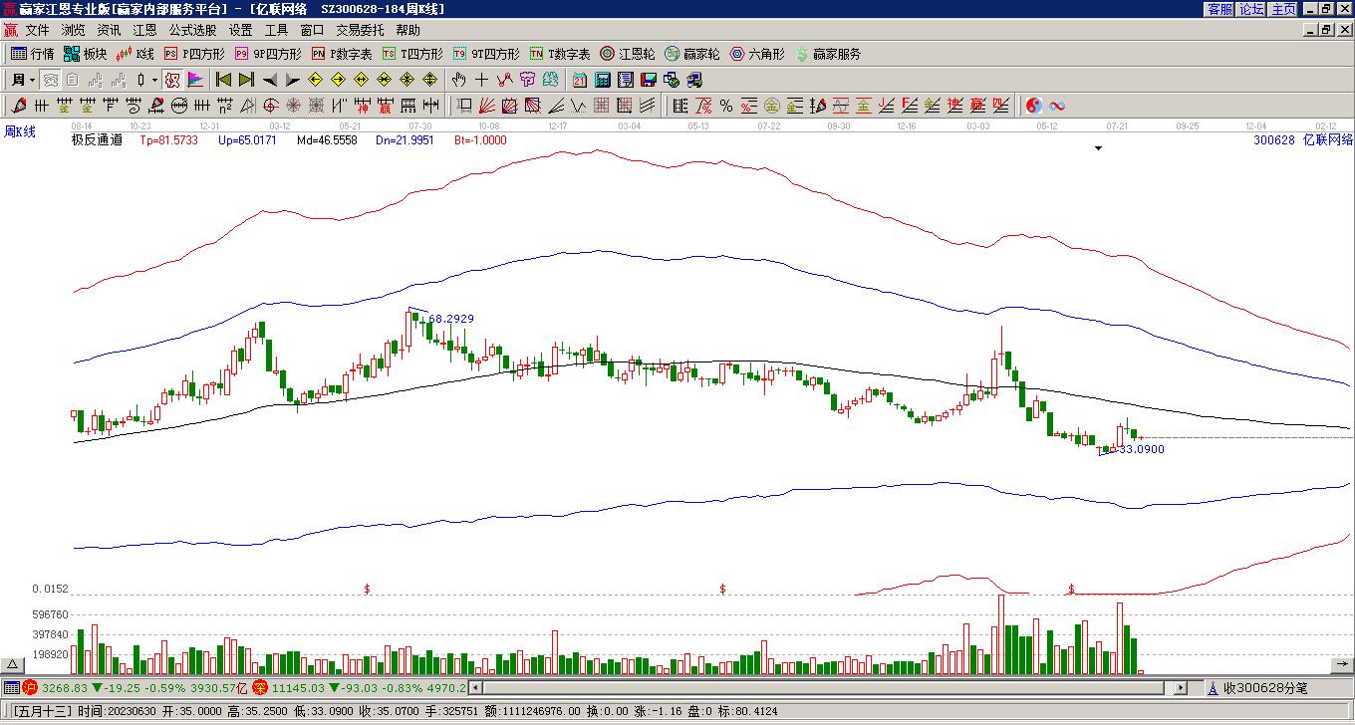
Task: Open the T四方形 tool
Action: [412, 54]
